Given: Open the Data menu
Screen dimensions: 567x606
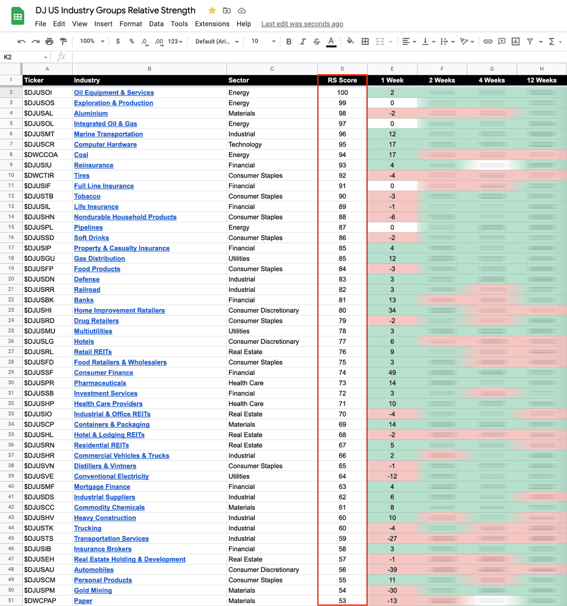Looking at the screenshot, I should [156, 24].
